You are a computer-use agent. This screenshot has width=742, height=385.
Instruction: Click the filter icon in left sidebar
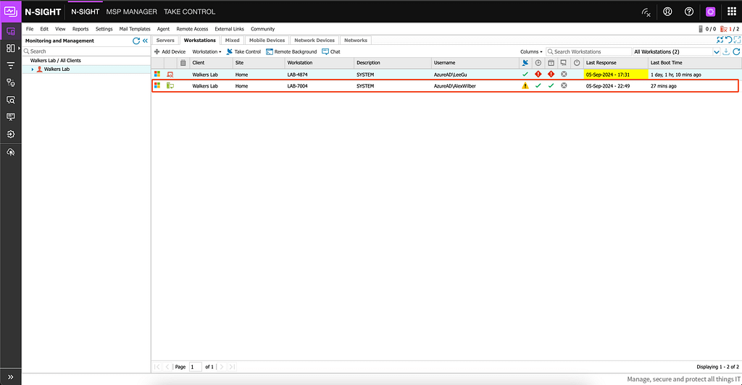pyautogui.click(x=10, y=65)
